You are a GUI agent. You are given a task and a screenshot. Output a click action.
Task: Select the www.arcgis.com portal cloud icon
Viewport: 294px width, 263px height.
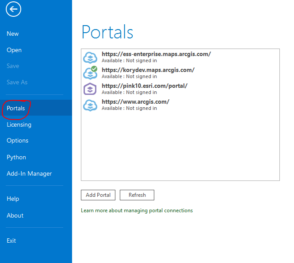click(90, 105)
